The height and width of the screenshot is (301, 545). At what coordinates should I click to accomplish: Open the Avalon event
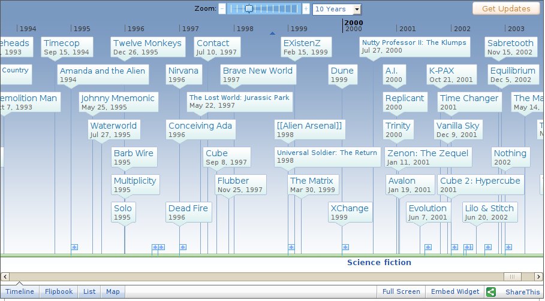coord(410,184)
